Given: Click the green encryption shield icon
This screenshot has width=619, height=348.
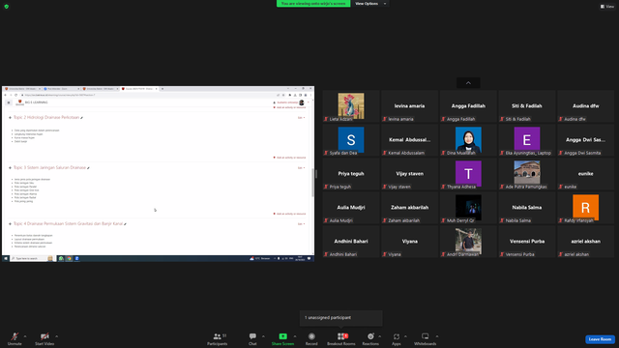Looking at the screenshot, I should (7, 7).
